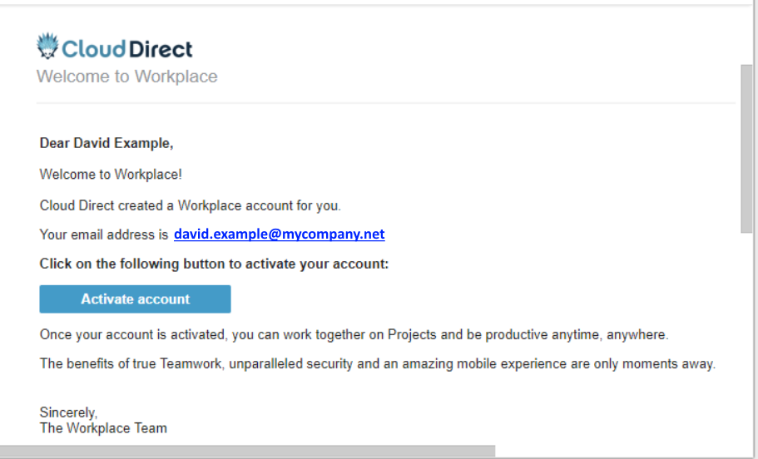Activate the account with the blue button
The height and width of the screenshot is (459, 758).
[x=135, y=299]
